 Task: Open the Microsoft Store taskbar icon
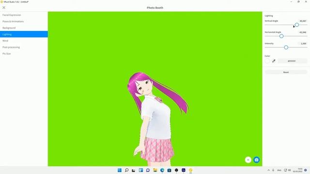point(169,170)
